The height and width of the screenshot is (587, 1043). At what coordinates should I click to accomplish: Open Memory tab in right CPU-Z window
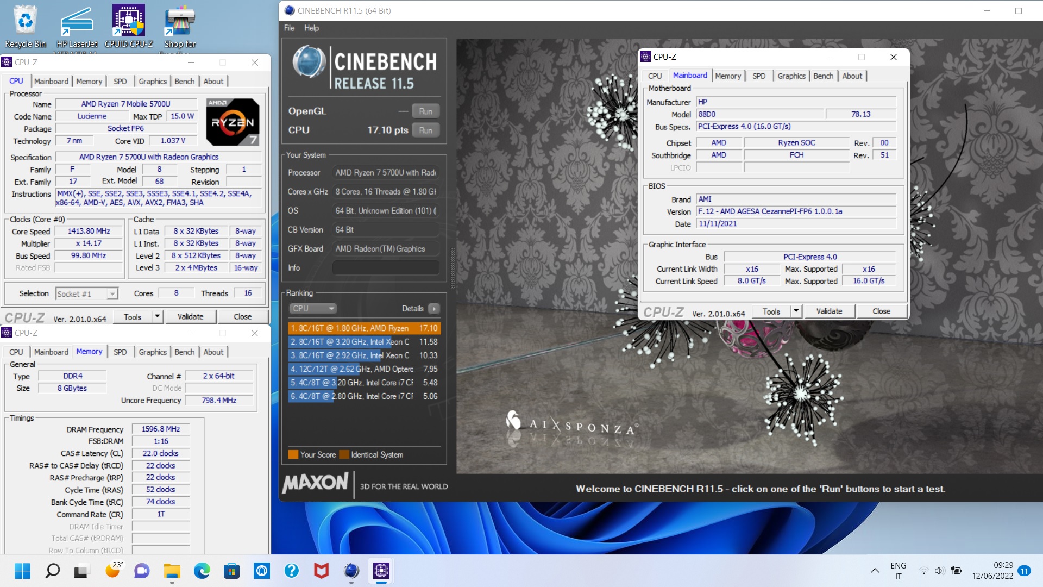[728, 76]
